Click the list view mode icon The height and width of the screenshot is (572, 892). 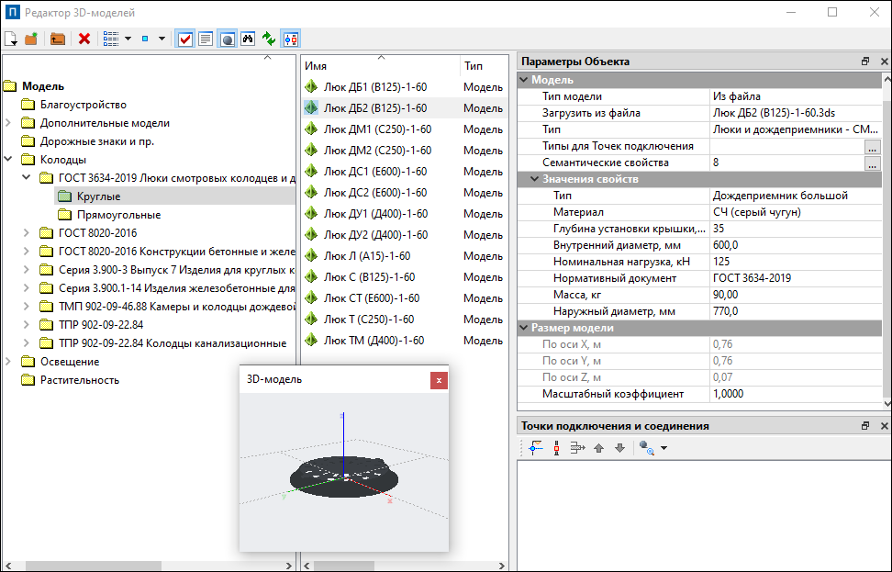pyautogui.click(x=111, y=39)
